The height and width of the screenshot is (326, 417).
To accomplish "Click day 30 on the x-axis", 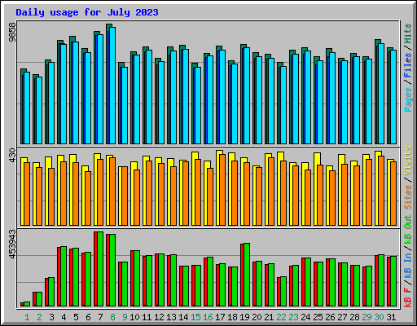I will (379, 317).
